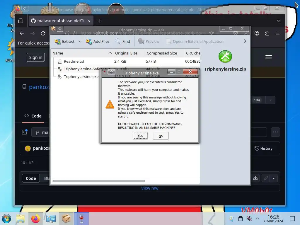The image size is (300, 225).
Task: Click No in the malware warning dialog
Action: (x=161, y=136)
